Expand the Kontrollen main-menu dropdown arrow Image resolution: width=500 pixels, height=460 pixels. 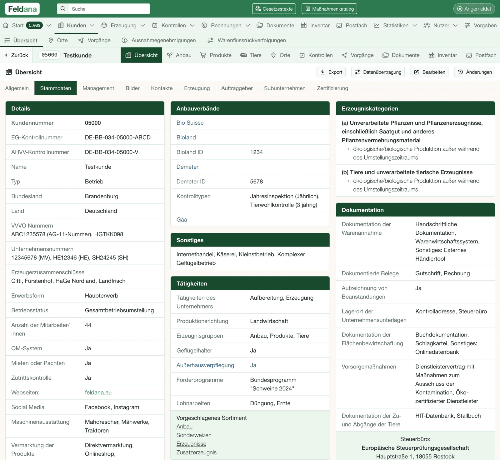click(192, 25)
